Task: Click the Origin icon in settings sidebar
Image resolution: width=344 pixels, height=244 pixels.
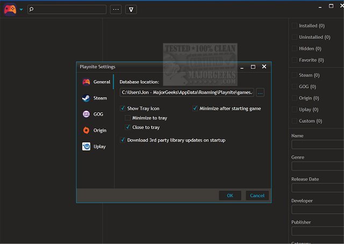Action: pyautogui.click(x=86, y=130)
